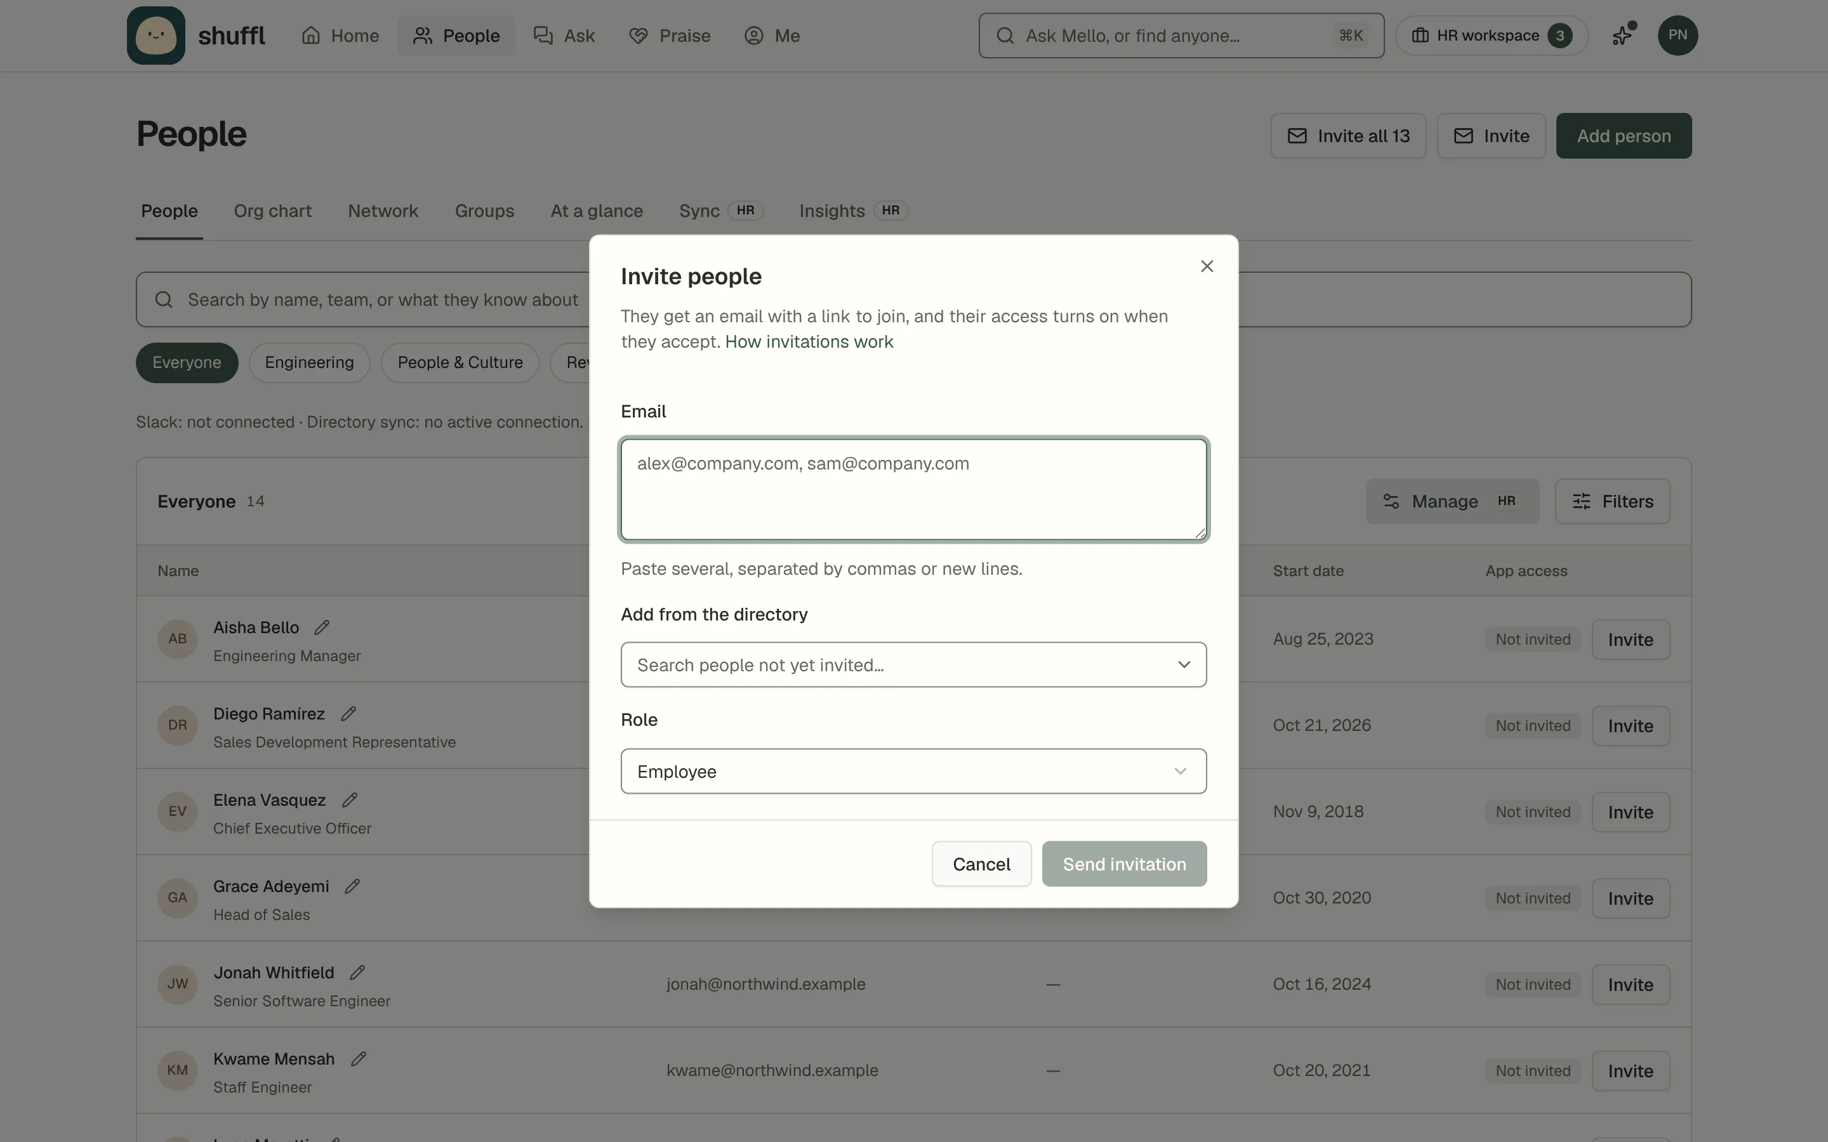Click the edit pencil next to Grace Adeyemi

tap(352, 886)
